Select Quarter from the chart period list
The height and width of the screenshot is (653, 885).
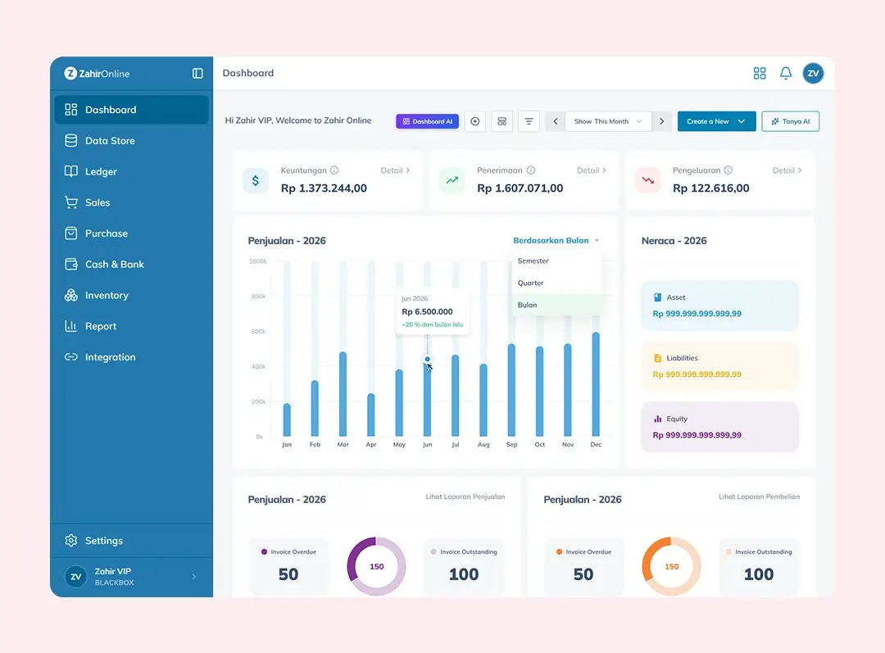pyautogui.click(x=531, y=283)
